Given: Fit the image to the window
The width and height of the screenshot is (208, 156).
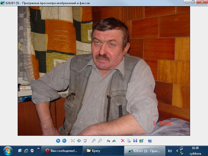Looking at the screenshot, I should coord(73,141).
